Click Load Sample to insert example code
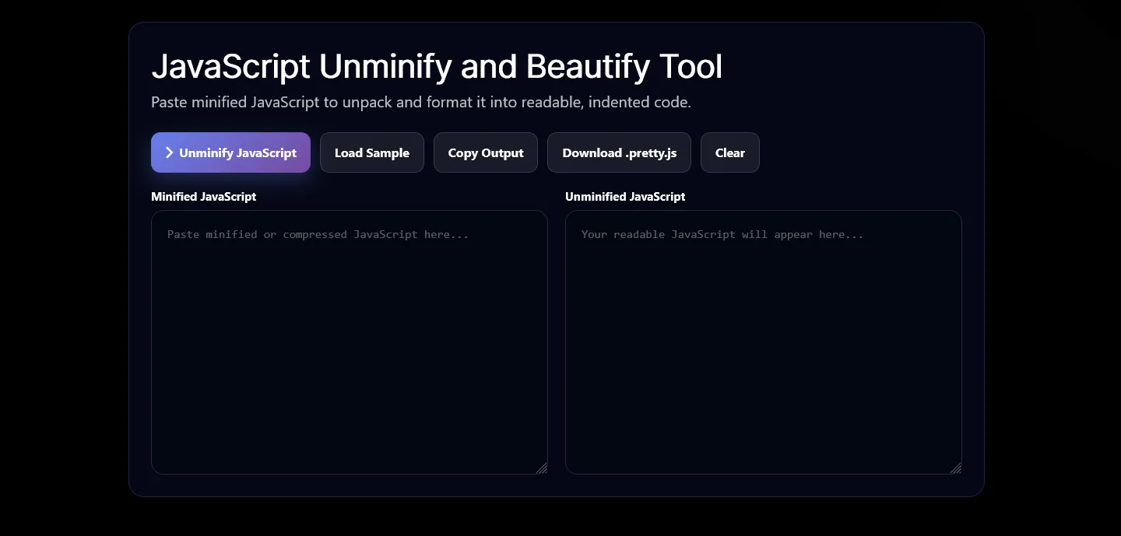This screenshot has width=1121, height=536. tap(371, 152)
